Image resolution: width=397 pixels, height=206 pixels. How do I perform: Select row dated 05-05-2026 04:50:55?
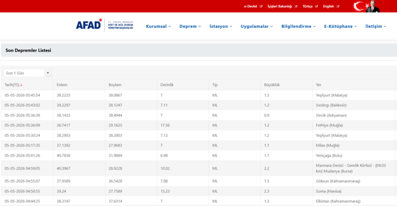click(x=198, y=191)
